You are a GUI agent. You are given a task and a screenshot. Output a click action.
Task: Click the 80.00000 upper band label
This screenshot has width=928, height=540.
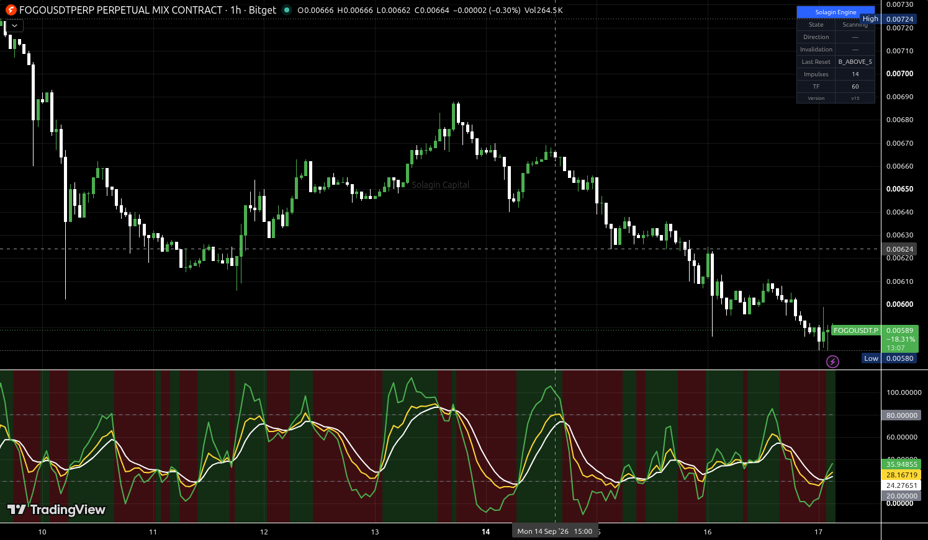coord(901,415)
